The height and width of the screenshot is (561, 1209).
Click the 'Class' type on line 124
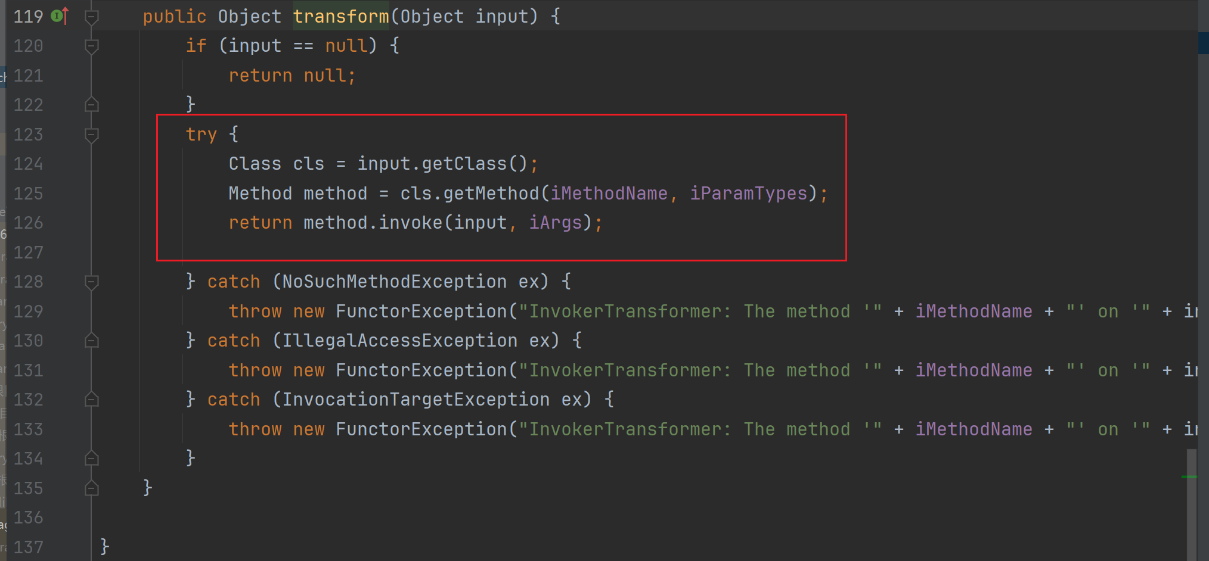coord(255,164)
